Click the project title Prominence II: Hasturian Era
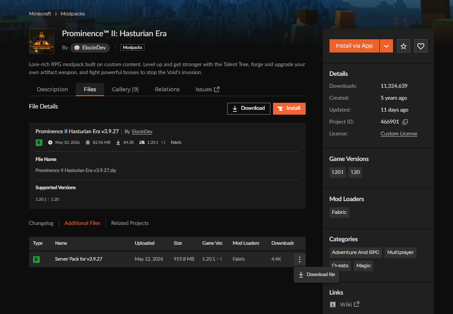453x314 pixels. pyautogui.click(x=114, y=34)
